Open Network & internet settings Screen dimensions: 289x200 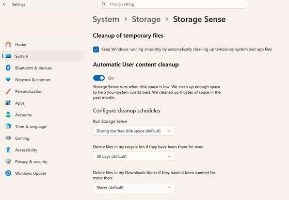click(33, 80)
